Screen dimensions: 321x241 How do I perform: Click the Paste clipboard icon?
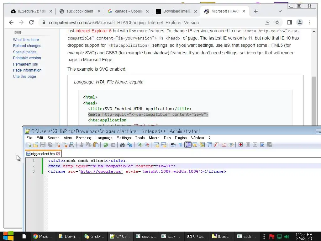[96, 145]
